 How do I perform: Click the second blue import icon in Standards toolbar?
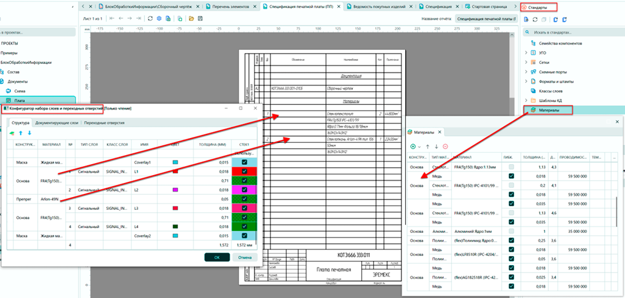(566, 19)
